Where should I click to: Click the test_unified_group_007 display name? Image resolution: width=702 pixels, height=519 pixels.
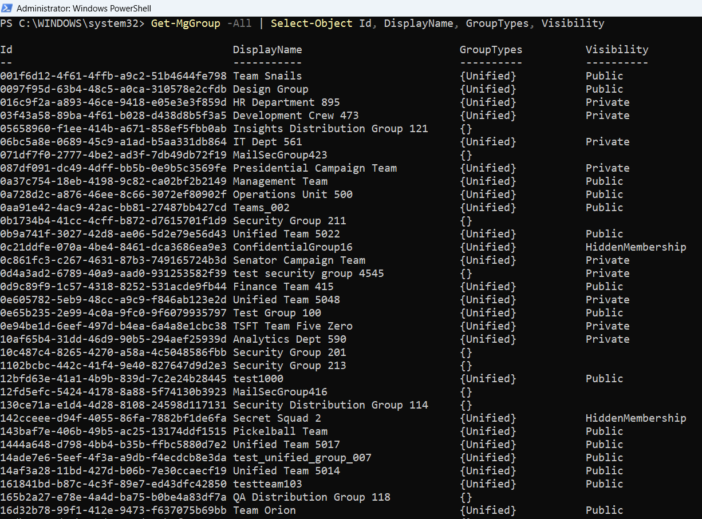pyautogui.click(x=302, y=458)
